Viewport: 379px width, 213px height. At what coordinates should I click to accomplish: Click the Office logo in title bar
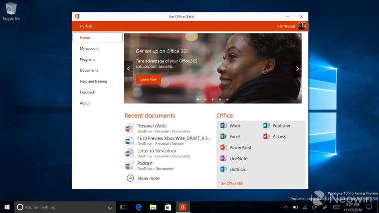coord(77,16)
